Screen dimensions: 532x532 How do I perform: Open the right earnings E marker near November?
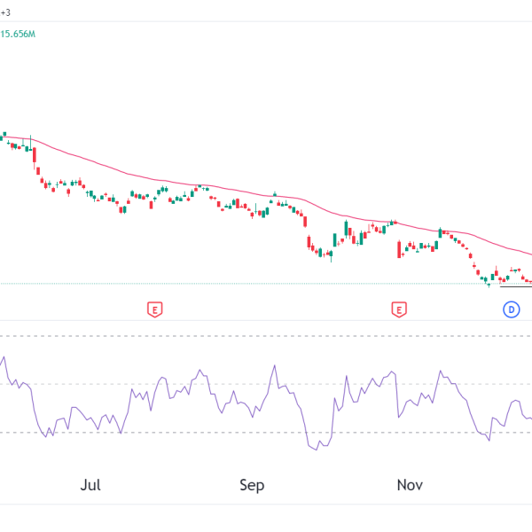click(399, 309)
